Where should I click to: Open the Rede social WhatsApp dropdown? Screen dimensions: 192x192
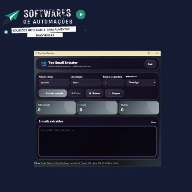click(x=141, y=83)
